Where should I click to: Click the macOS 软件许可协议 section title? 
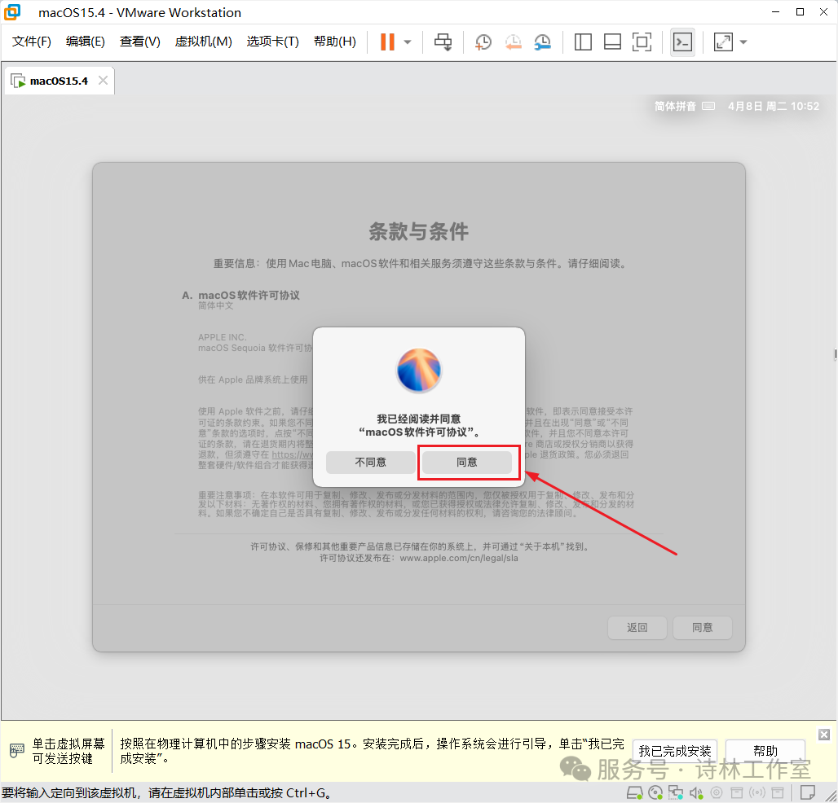pos(249,296)
